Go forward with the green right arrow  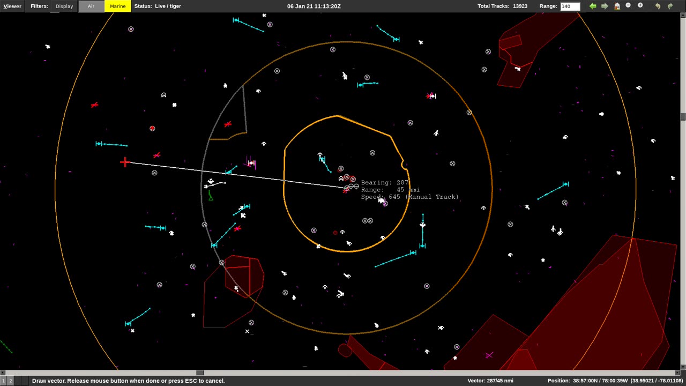(x=605, y=6)
